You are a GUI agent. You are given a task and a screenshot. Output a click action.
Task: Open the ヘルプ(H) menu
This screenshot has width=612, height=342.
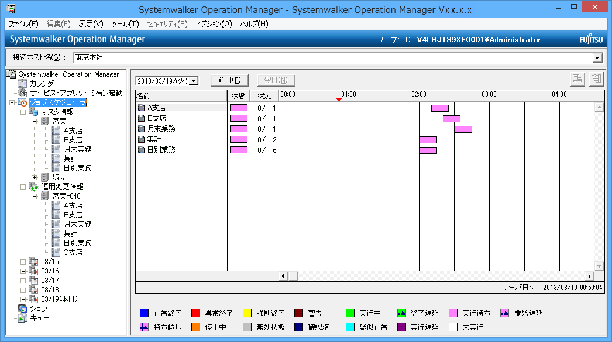tap(254, 24)
